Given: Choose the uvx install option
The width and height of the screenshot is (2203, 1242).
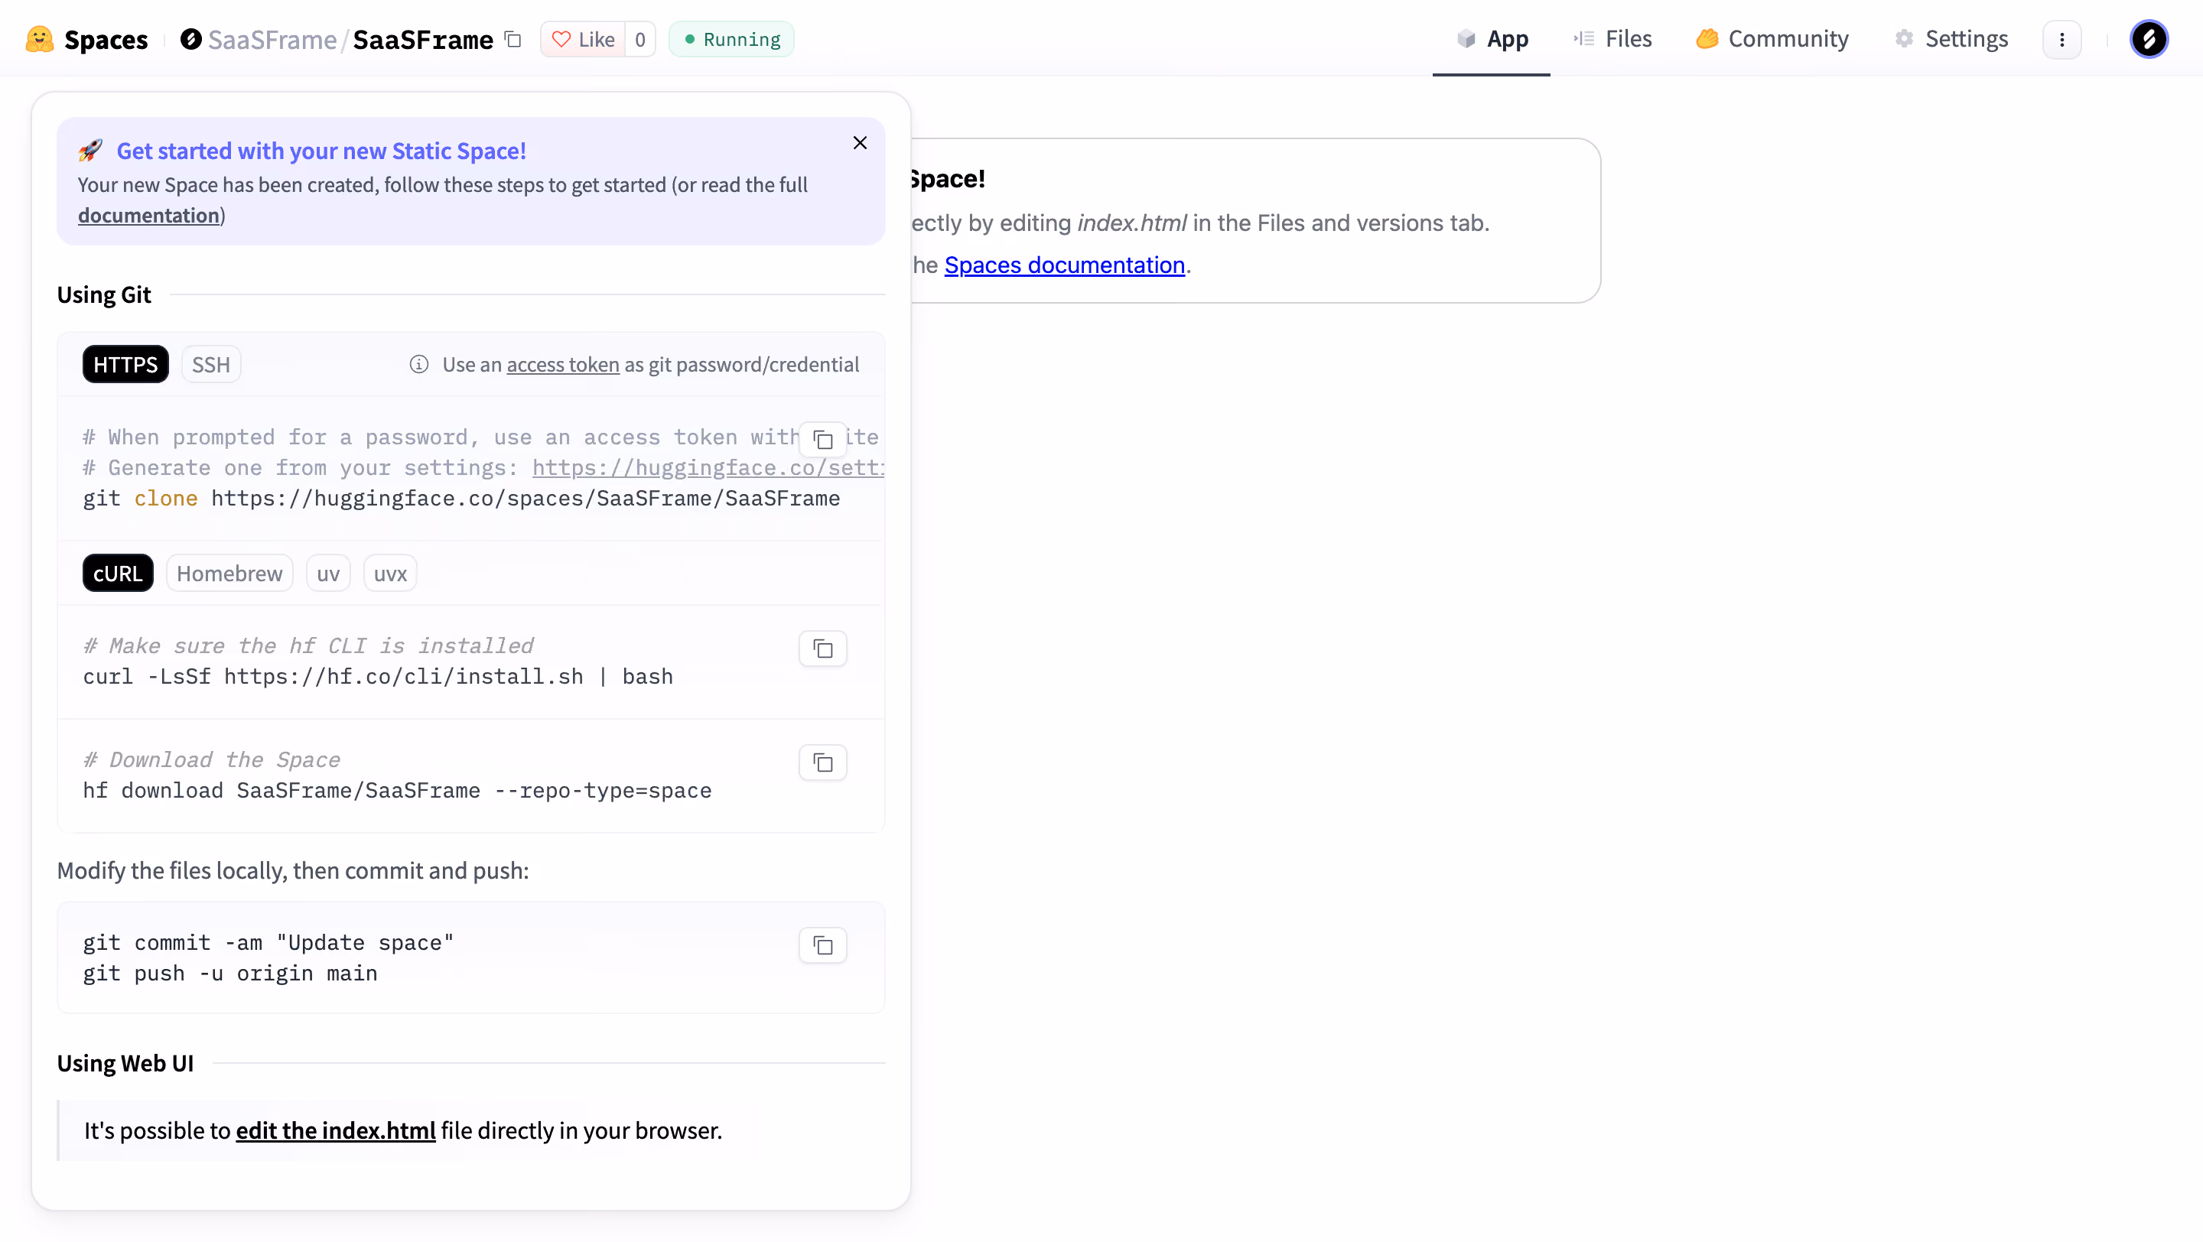Looking at the screenshot, I should (390, 573).
